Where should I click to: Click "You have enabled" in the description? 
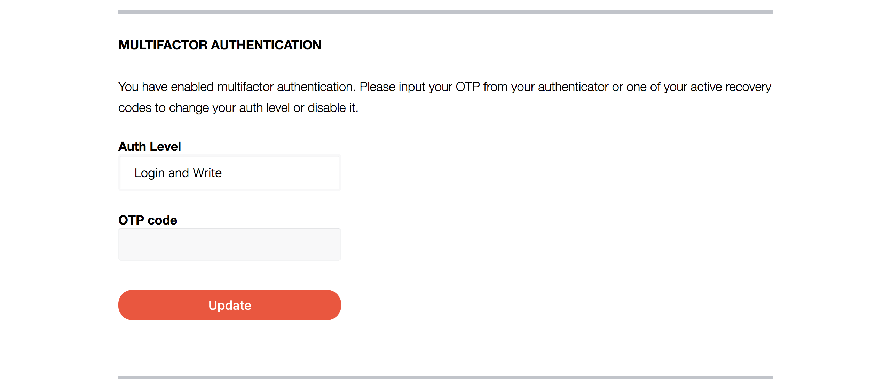pyautogui.click(x=166, y=87)
